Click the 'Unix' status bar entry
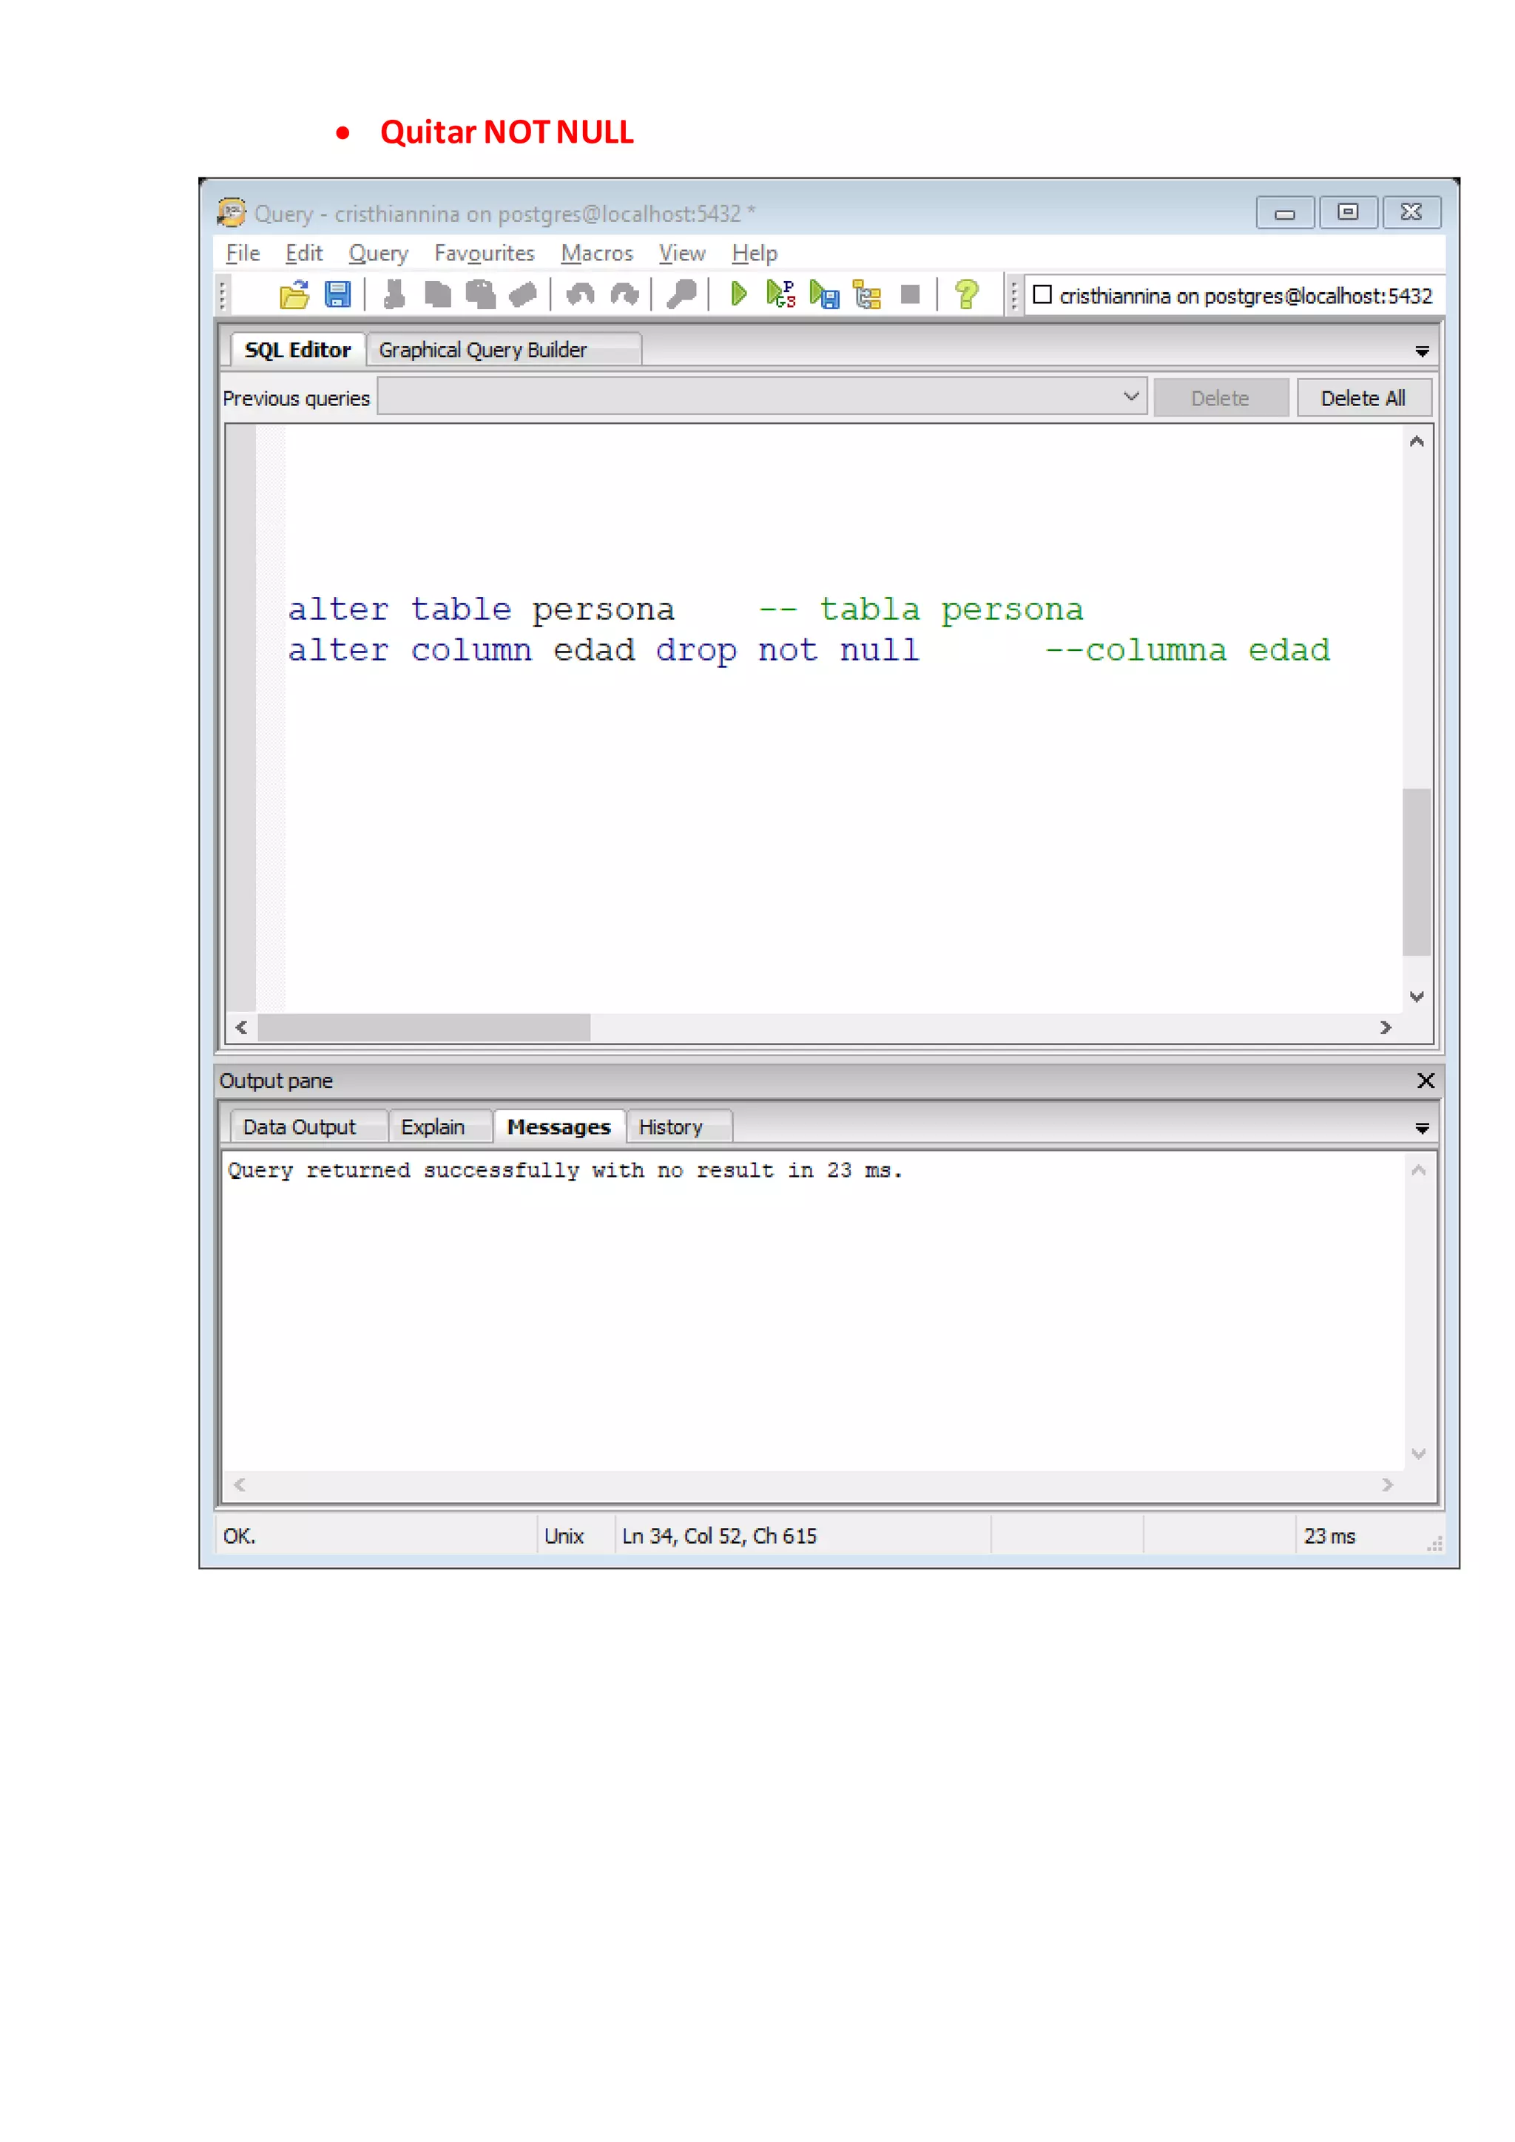Screen dimensions: 1515x2142 (x=564, y=1535)
